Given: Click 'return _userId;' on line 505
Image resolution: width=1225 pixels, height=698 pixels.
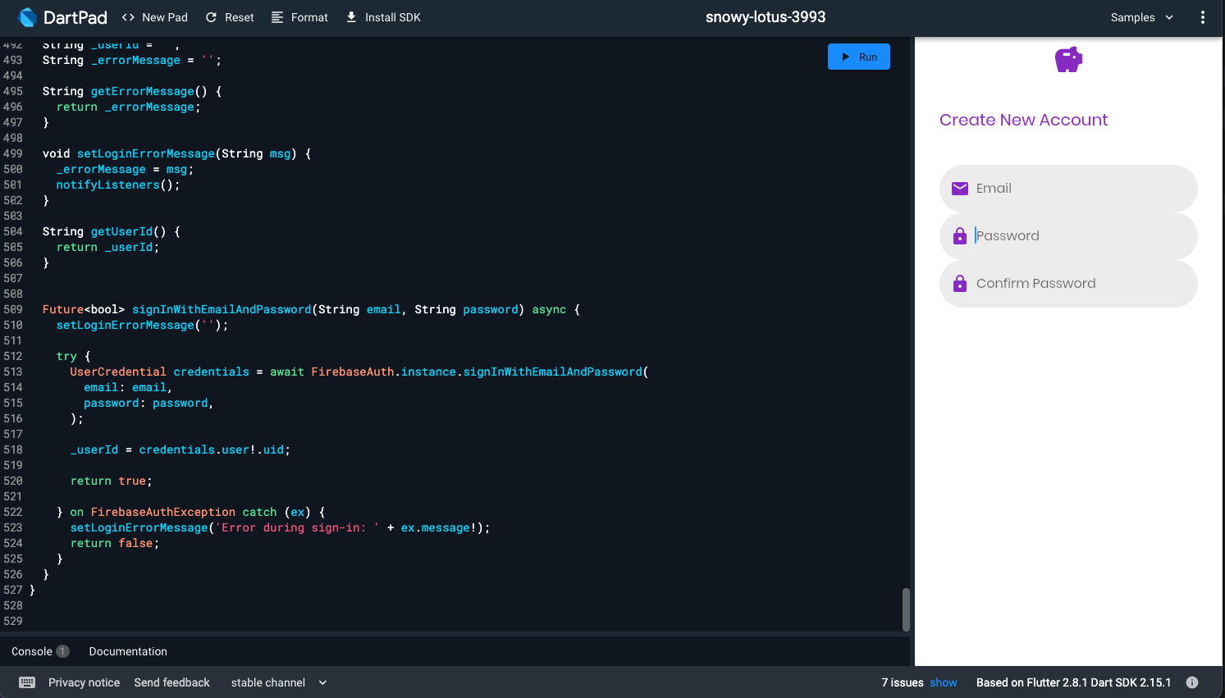Looking at the screenshot, I should tap(108, 247).
